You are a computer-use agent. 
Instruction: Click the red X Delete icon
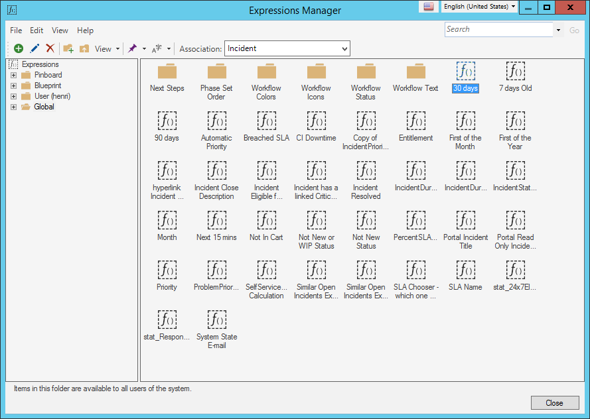click(50, 48)
